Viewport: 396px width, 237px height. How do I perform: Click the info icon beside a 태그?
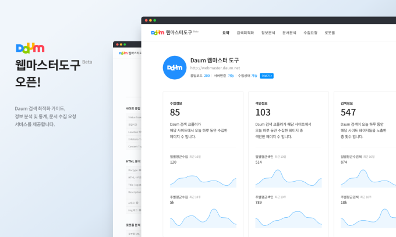click(x=137, y=203)
